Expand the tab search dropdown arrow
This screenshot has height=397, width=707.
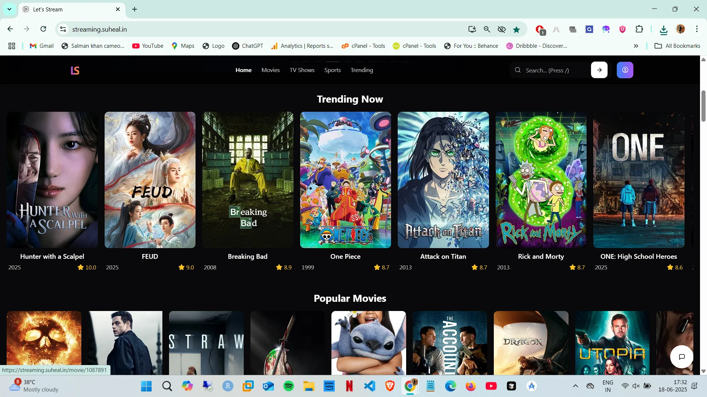(x=9, y=9)
